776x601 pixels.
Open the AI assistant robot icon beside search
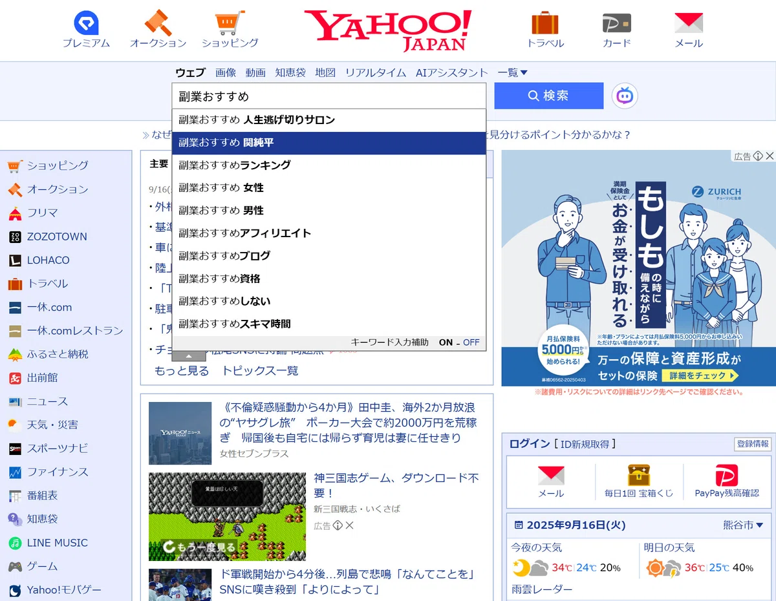click(x=625, y=96)
